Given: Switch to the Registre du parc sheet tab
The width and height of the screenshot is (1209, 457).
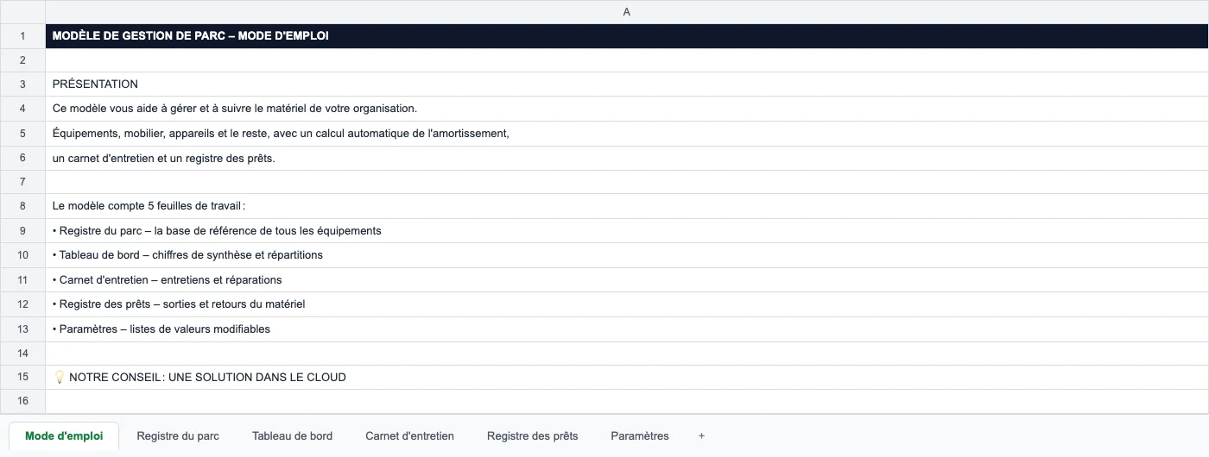Looking at the screenshot, I should pos(178,435).
